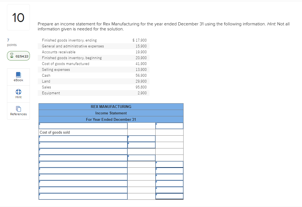
Task: Expand the last row dropdown in the table
Action: [83, 196]
